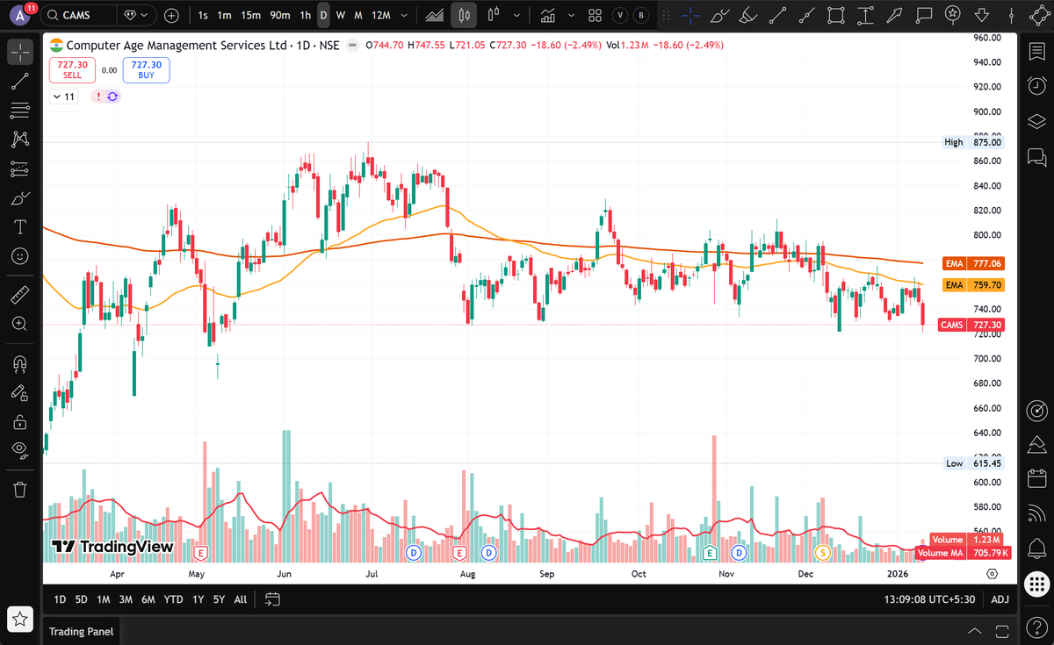Viewport: 1054px width, 645px height.
Task: Click the trash remove objects icon
Action: coord(20,488)
